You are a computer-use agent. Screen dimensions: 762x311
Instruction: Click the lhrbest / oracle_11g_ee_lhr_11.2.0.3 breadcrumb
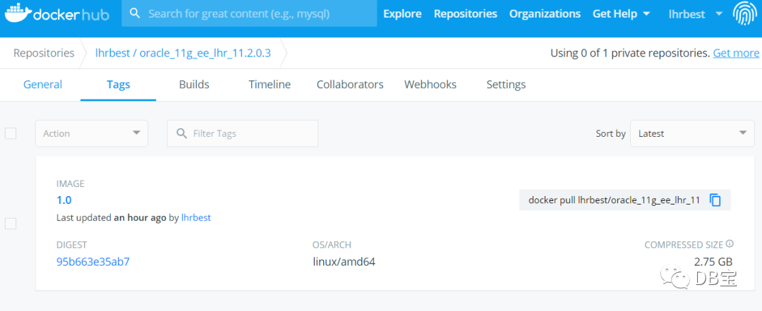(183, 53)
